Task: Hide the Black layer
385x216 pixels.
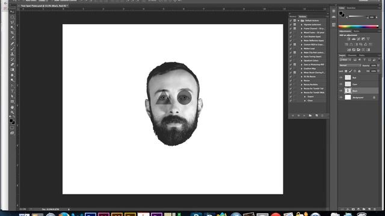Action: pos(341,91)
